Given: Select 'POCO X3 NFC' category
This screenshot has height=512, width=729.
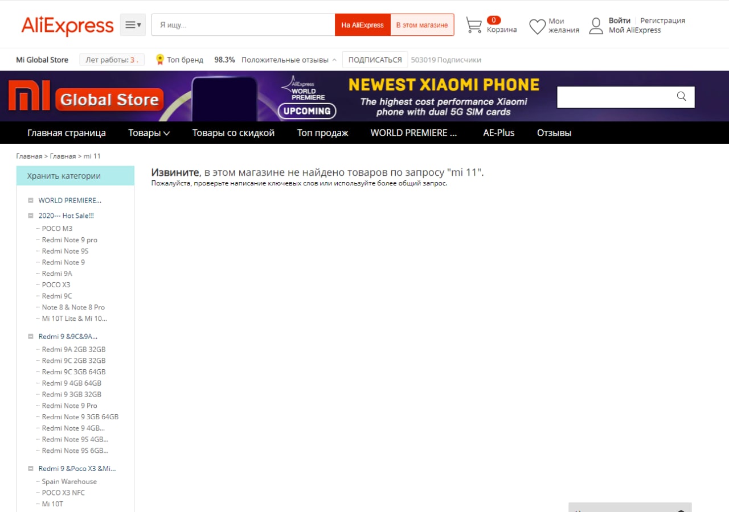Looking at the screenshot, I should tap(63, 493).
